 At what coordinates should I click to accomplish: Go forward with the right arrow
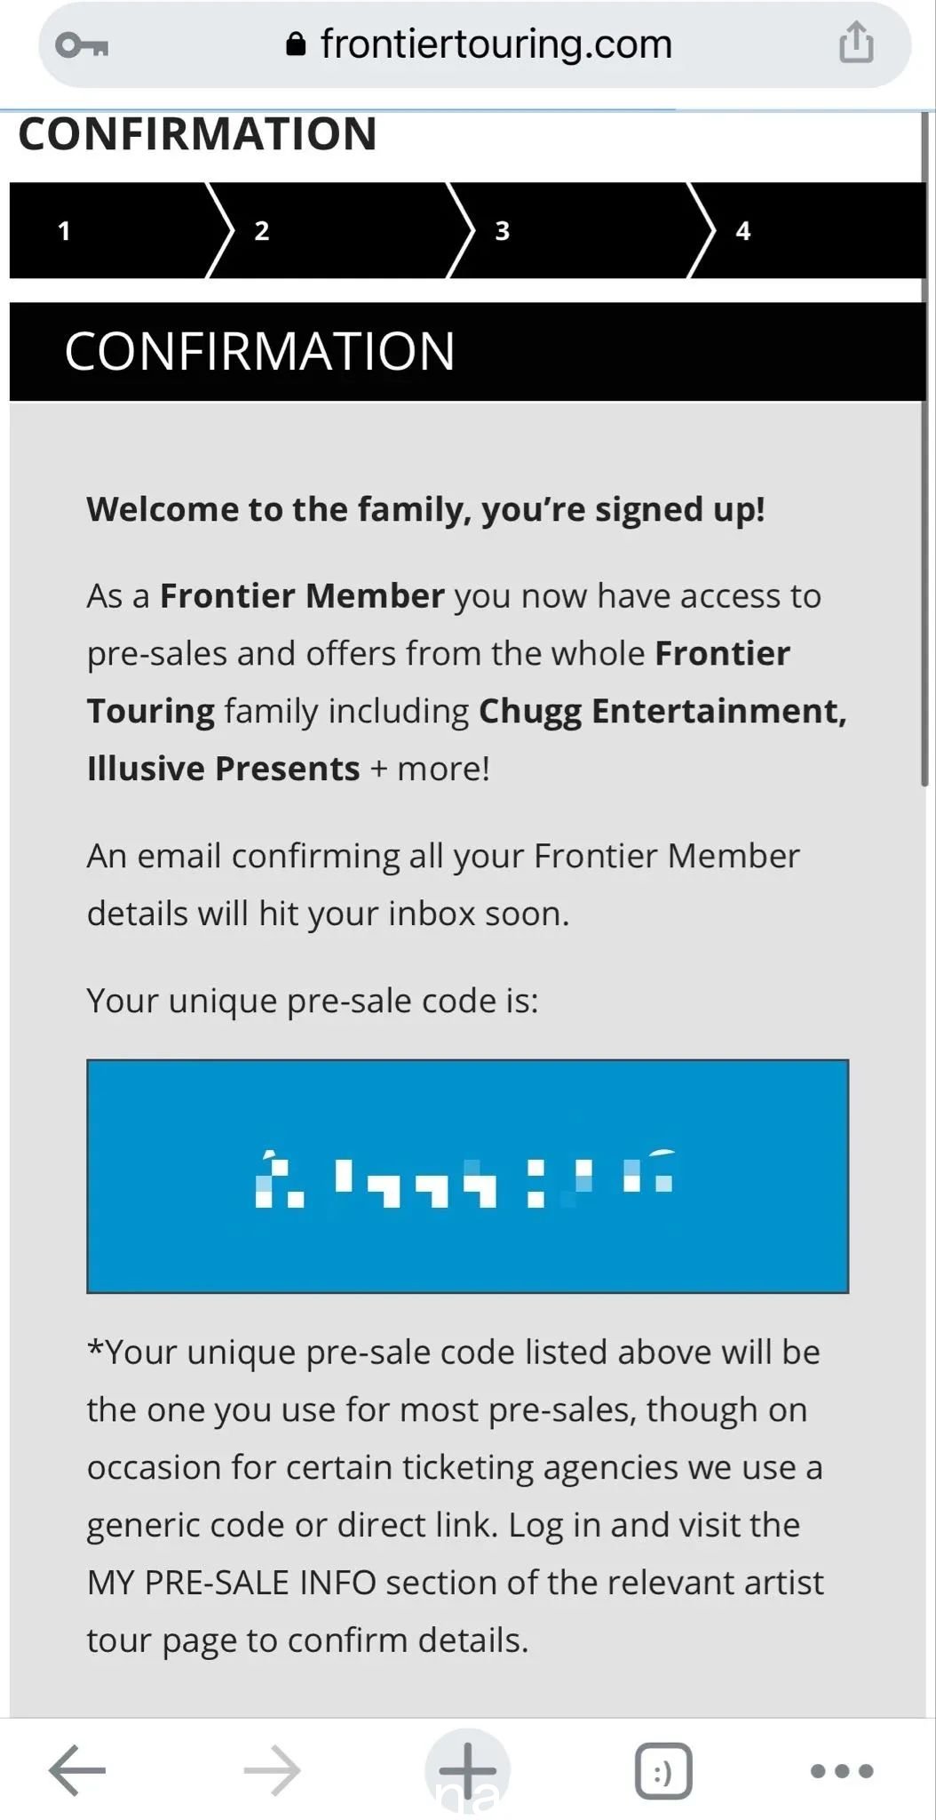point(272,1770)
